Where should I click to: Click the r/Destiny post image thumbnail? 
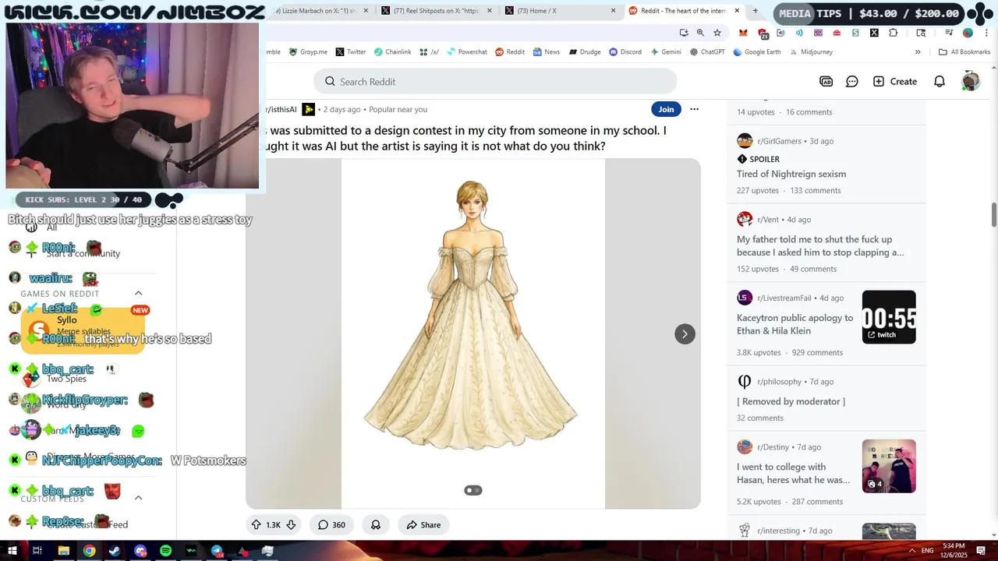click(889, 466)
